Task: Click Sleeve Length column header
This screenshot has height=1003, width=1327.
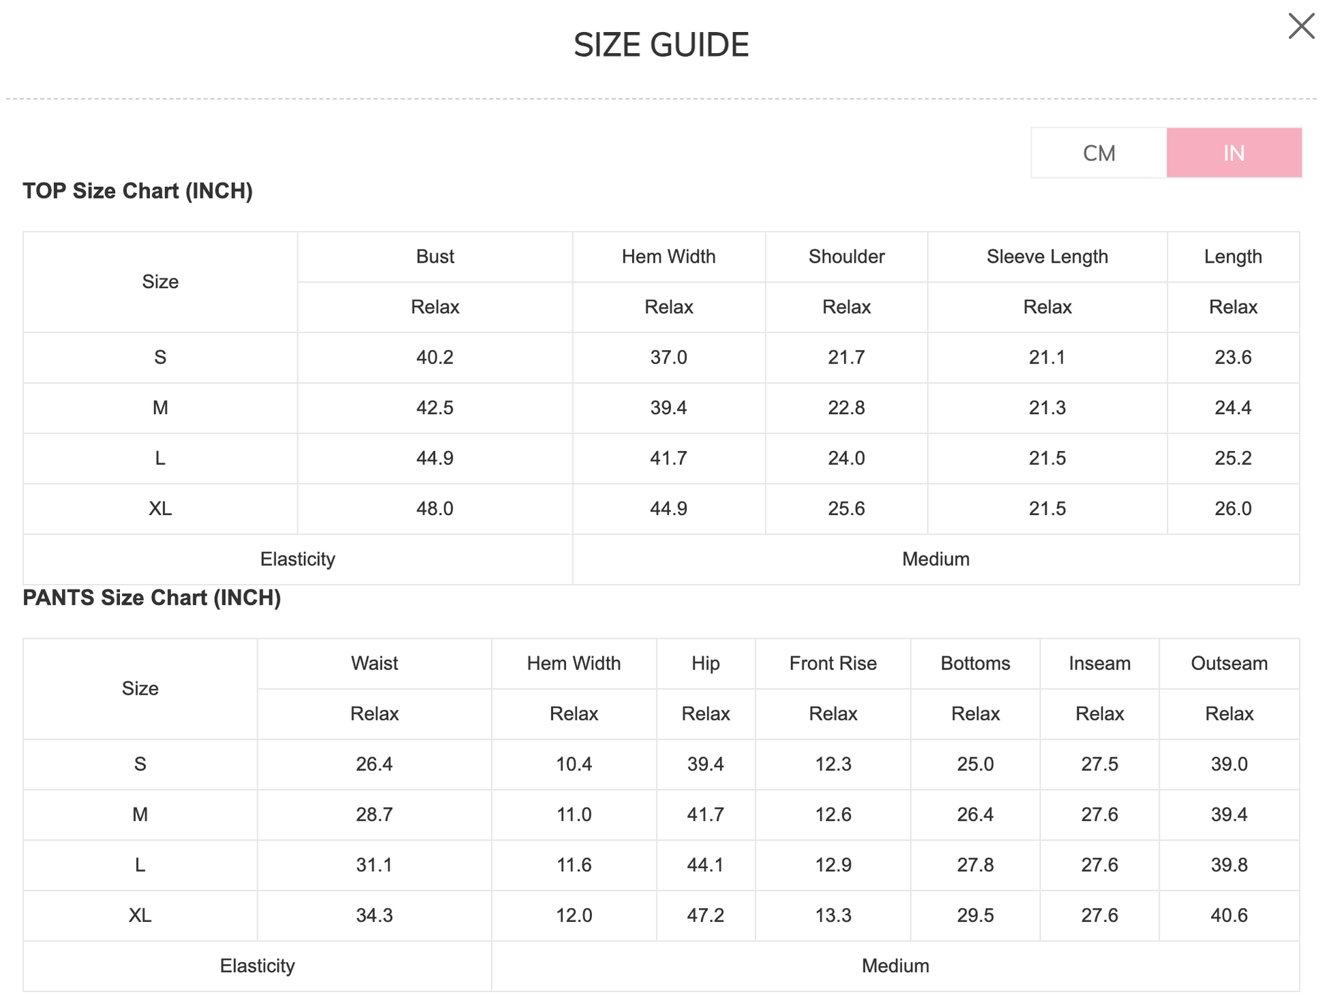Action: click(x=1047, y=257)
